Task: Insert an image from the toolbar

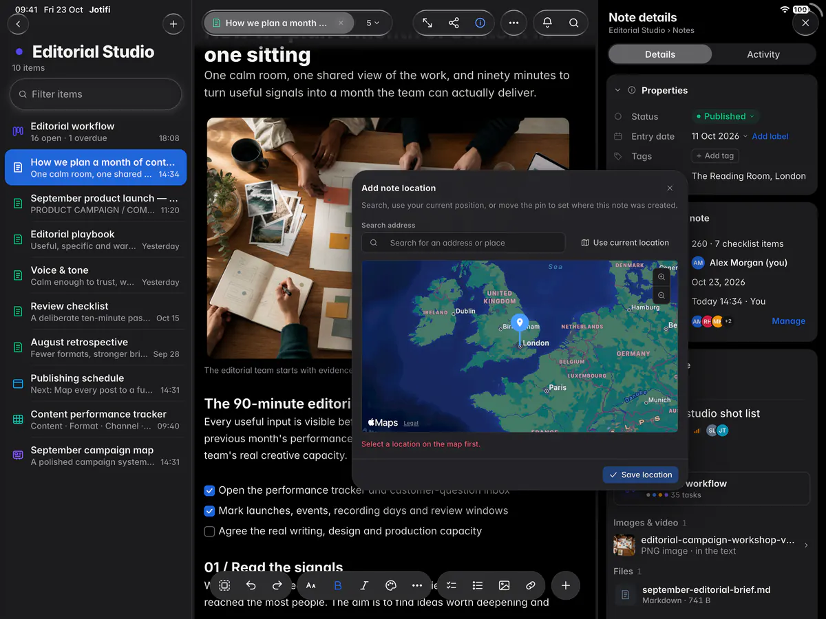Action: point(504,585)
